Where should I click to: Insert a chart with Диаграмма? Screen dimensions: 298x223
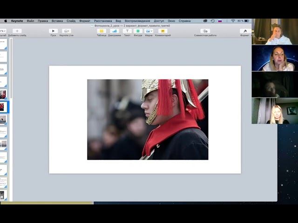coord(115,31)
